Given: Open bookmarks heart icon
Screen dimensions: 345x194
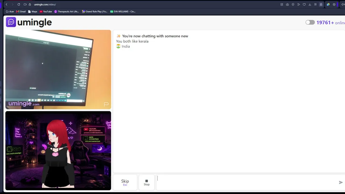Looking at the screenshot, I should [x=304, y=5].
